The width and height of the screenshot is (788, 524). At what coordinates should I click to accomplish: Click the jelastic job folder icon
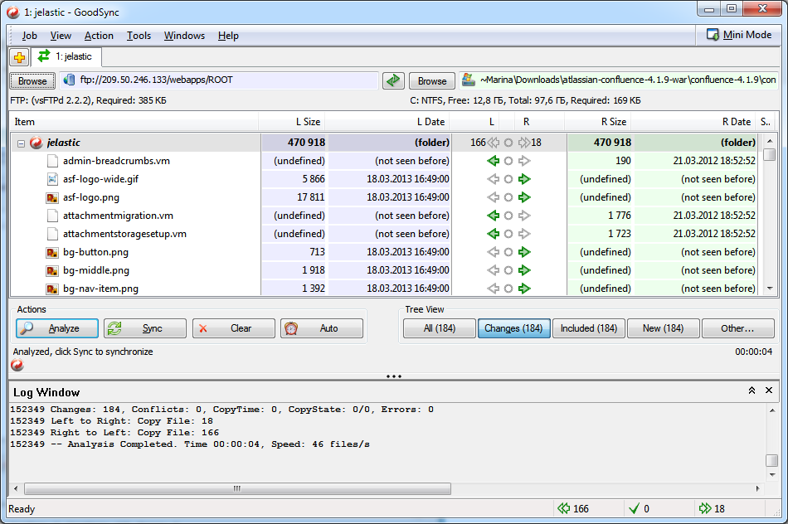point(36,143)
